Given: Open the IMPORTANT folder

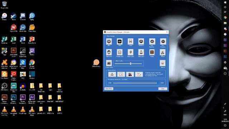Looking at the screenshot, I should (59, 99).
